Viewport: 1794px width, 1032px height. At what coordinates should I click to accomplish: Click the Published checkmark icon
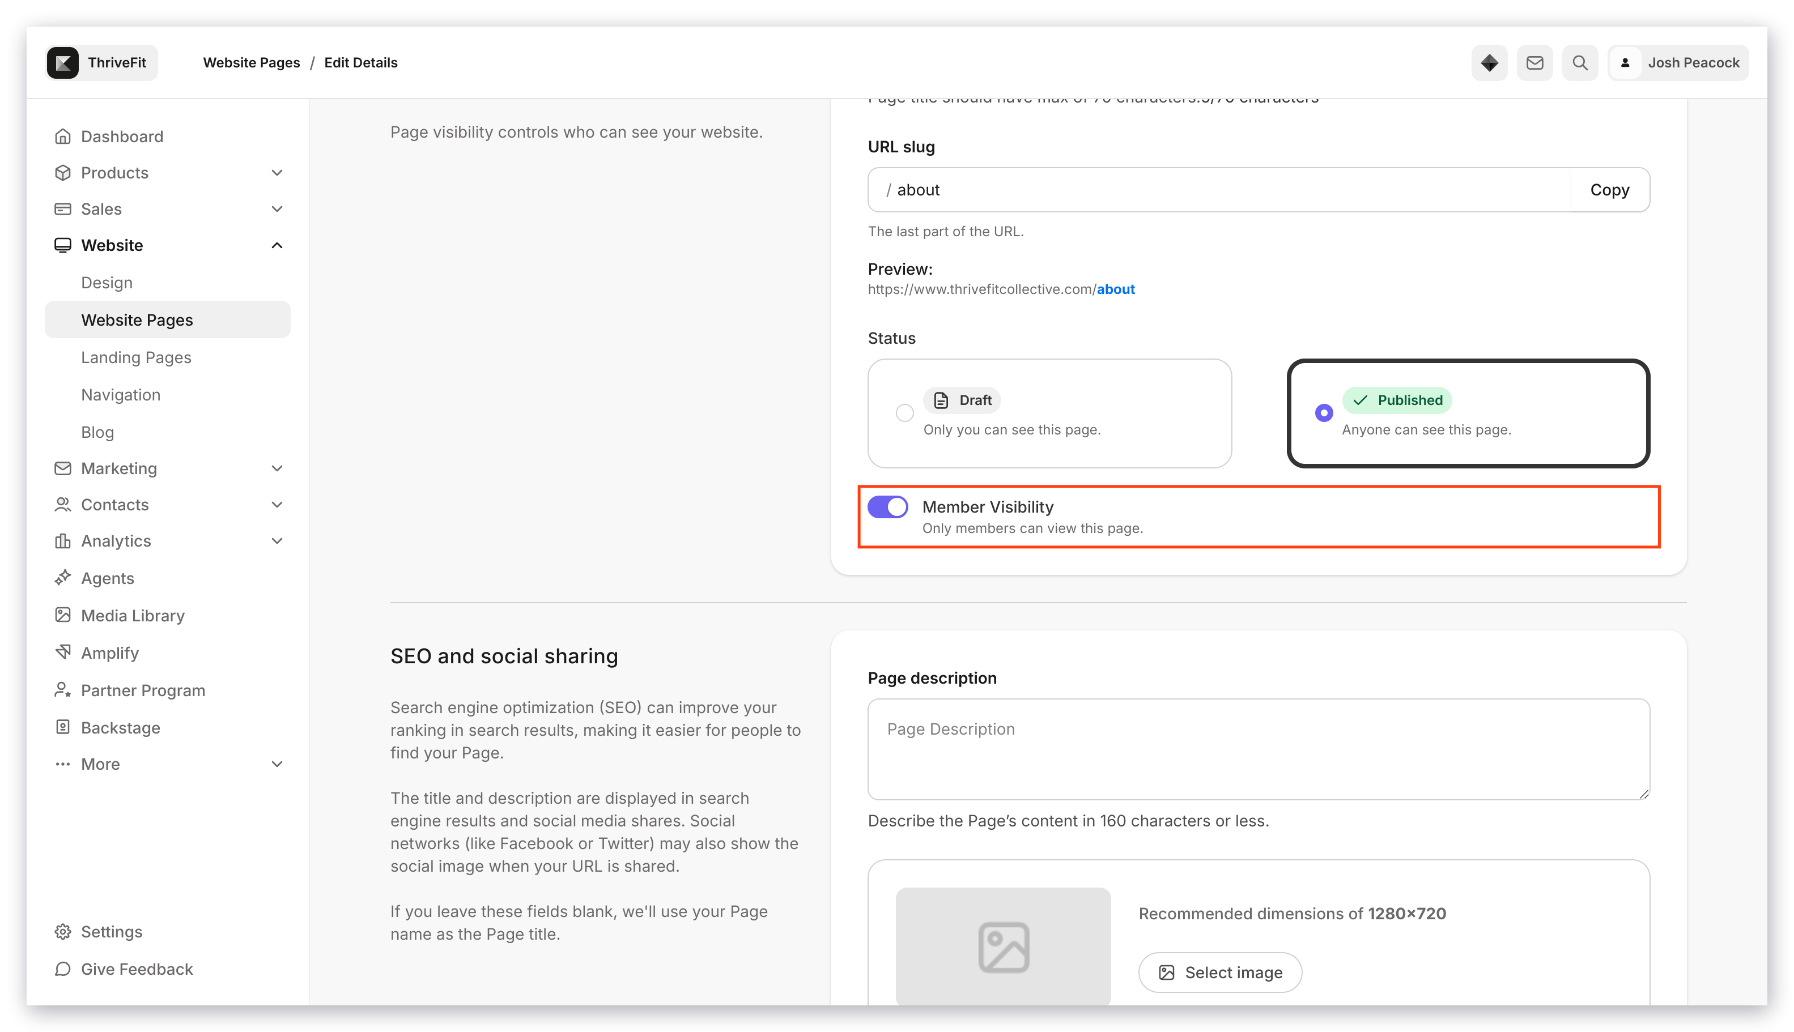[x=1359, y=400]
